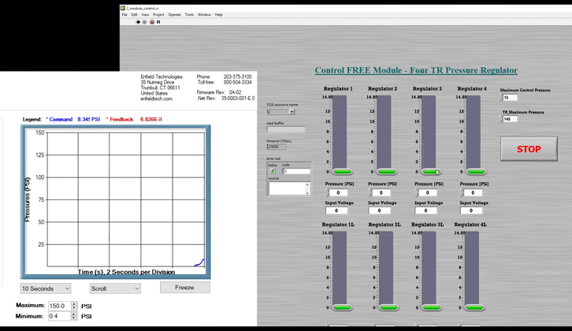Screen dimensions: 572x331
Task: Click the read buffer text field
Action: coord(286,129)
